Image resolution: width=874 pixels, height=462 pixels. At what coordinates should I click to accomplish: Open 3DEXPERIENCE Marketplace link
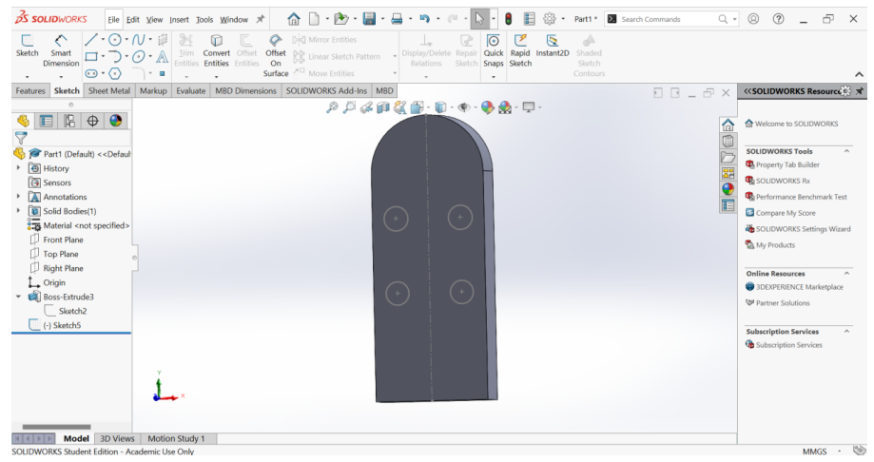pyautogui.click(x=799, y=287)
